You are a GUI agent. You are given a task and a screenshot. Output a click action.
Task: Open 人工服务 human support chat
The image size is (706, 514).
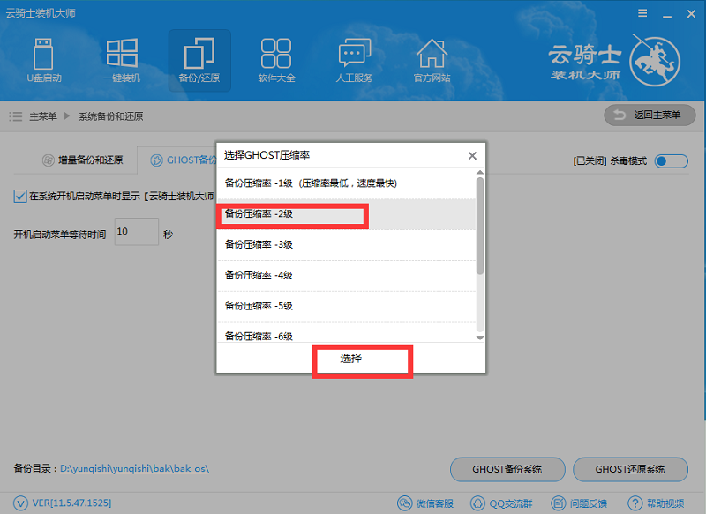point(355,61)
